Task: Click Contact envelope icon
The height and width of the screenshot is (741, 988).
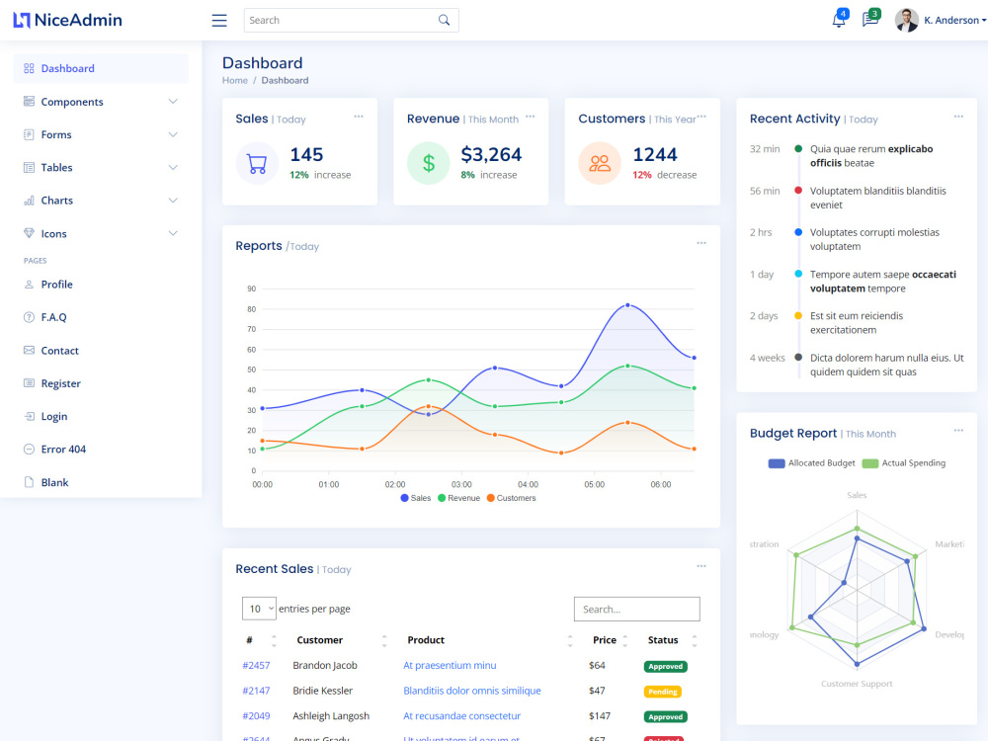Action: (x=29, y=351)
